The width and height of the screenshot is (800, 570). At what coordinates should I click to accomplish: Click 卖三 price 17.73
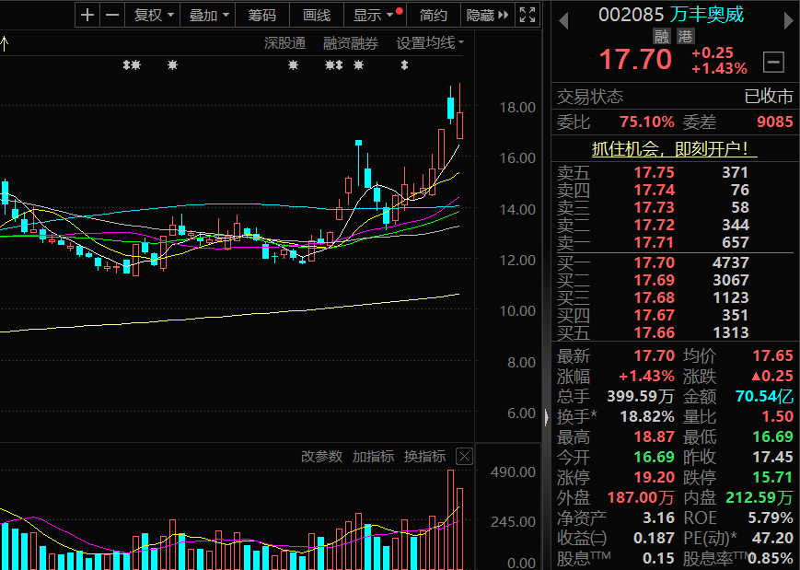(654, 207)
